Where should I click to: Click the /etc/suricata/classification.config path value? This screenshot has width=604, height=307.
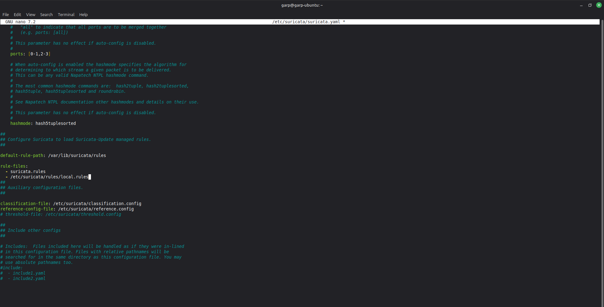[x=97, y=204]
